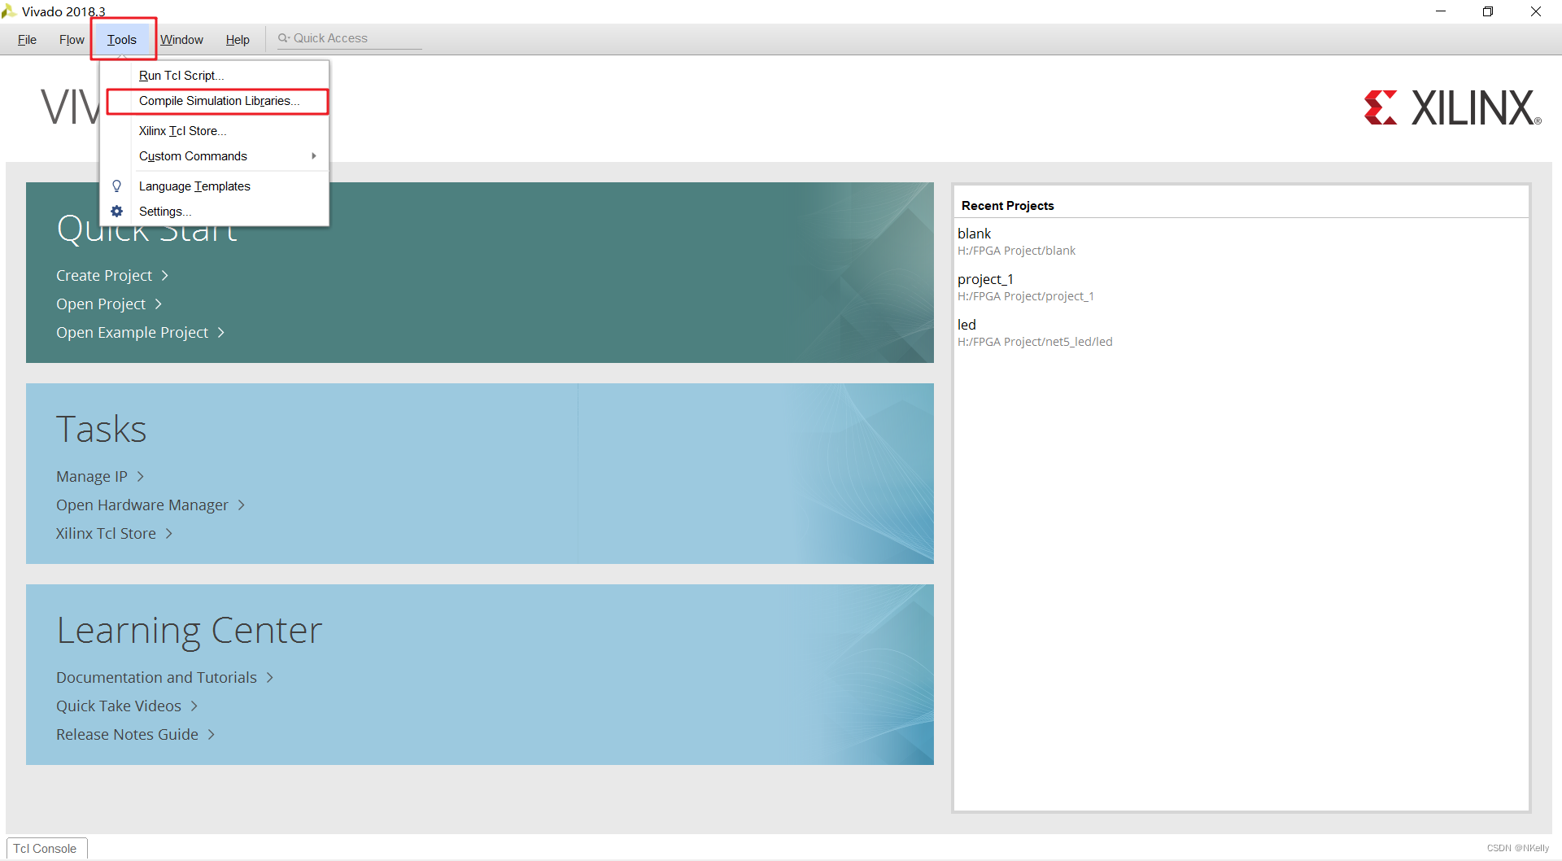Click chevron beside Quick Take Videos
The image size is (1562, 861).
pyautogui.click(x=194, y=706)
